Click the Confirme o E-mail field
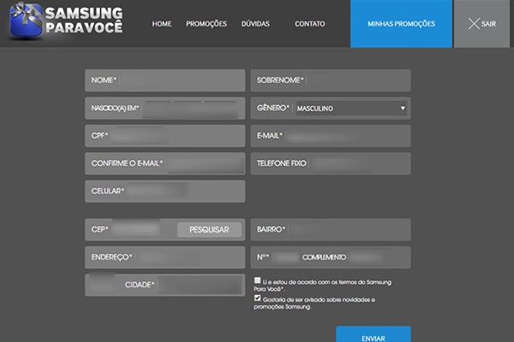The width and height of the screenshot is (514, 342). (x=164, y=163)
